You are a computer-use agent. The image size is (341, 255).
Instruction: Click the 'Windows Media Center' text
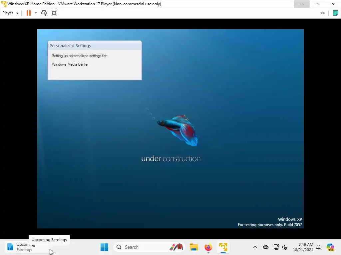tap(70, 64)
